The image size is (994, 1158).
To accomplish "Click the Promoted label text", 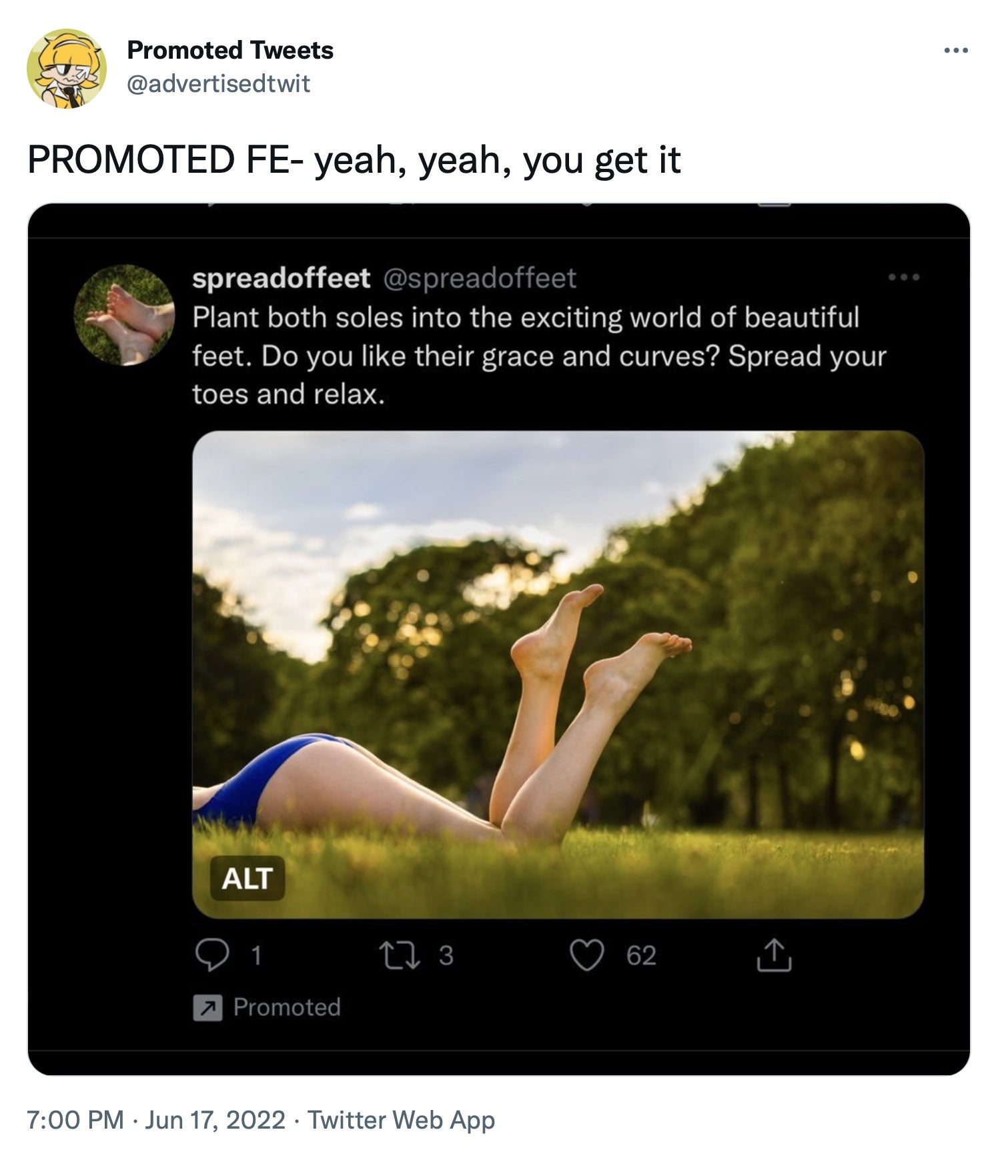I will coord(287,1007).
